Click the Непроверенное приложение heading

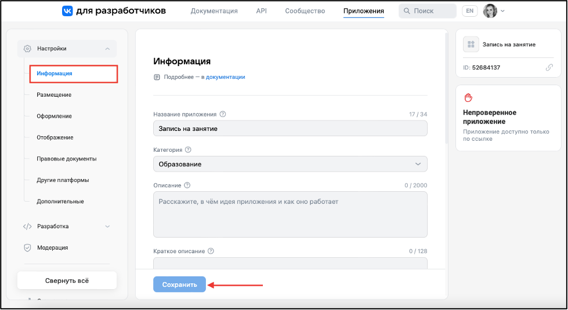pyautogui.click(x=490, y=117)
